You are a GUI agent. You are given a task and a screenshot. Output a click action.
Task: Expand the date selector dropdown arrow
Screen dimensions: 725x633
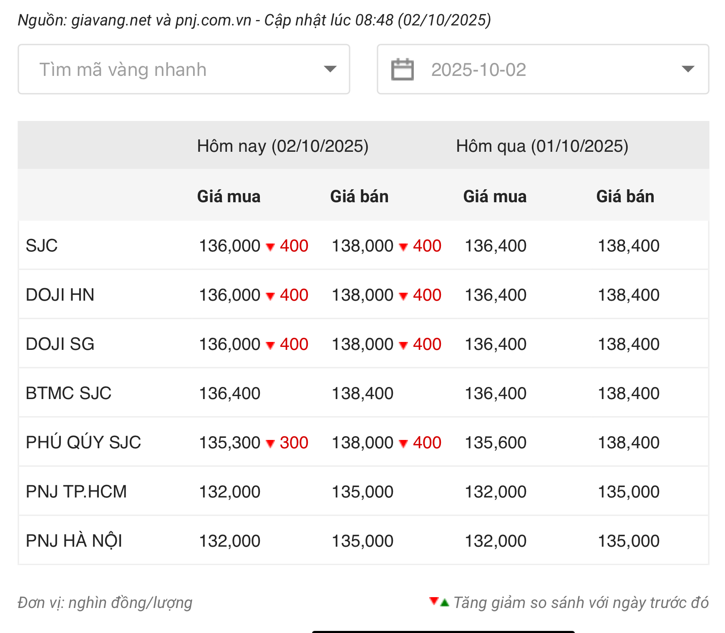click(x=687, y=69)
